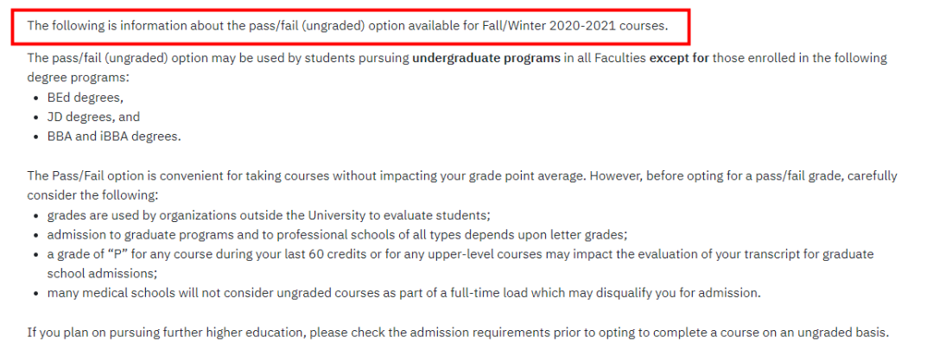933x356 pixels.
Task: Click the bullet before "BBA and iBBA degrees"
Action: (37, 137)
